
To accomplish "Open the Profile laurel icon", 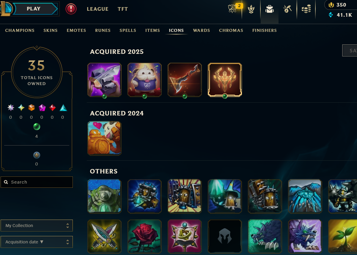I will (x=251, y=10).
